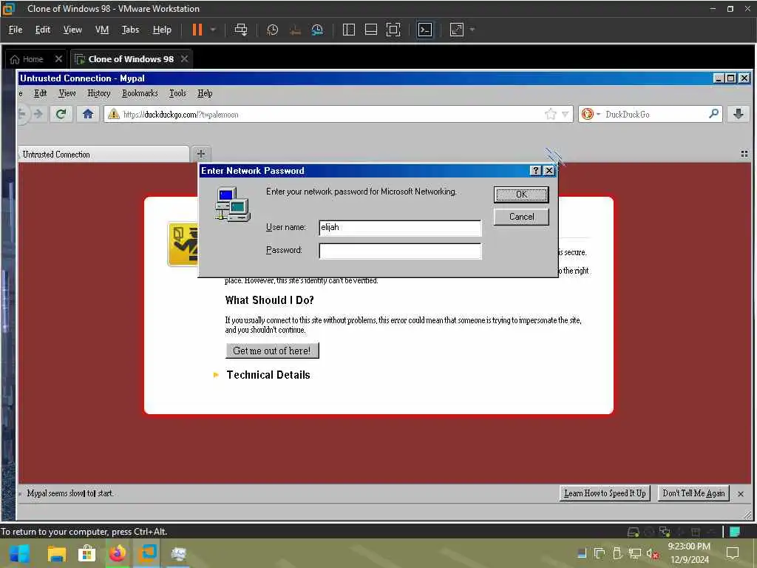
Task: Open the URL history dropdown arrow
Action: click(565, 115)
